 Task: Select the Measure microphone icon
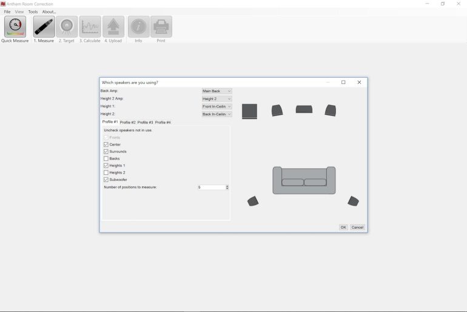point(44,27)
